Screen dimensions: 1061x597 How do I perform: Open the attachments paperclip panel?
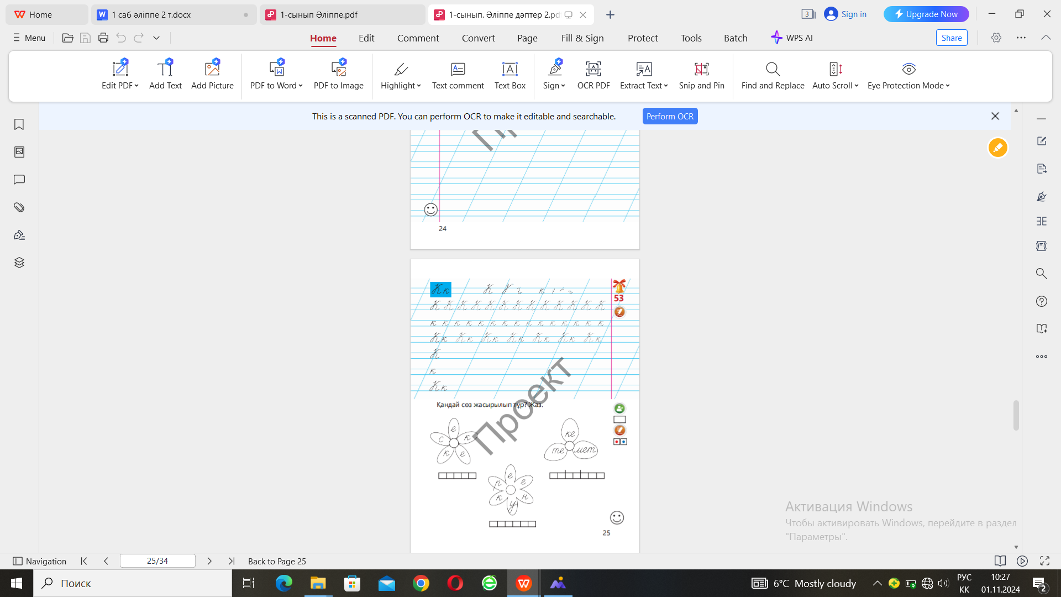click(19, 207)
